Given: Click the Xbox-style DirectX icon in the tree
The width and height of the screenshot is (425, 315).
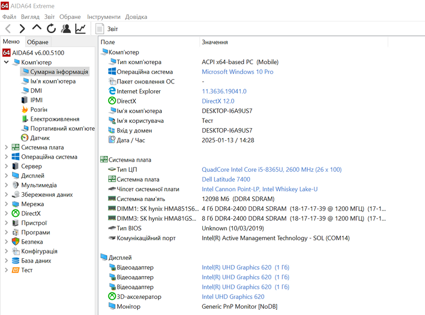Looking at the screenshot, I should click(15, 213).
